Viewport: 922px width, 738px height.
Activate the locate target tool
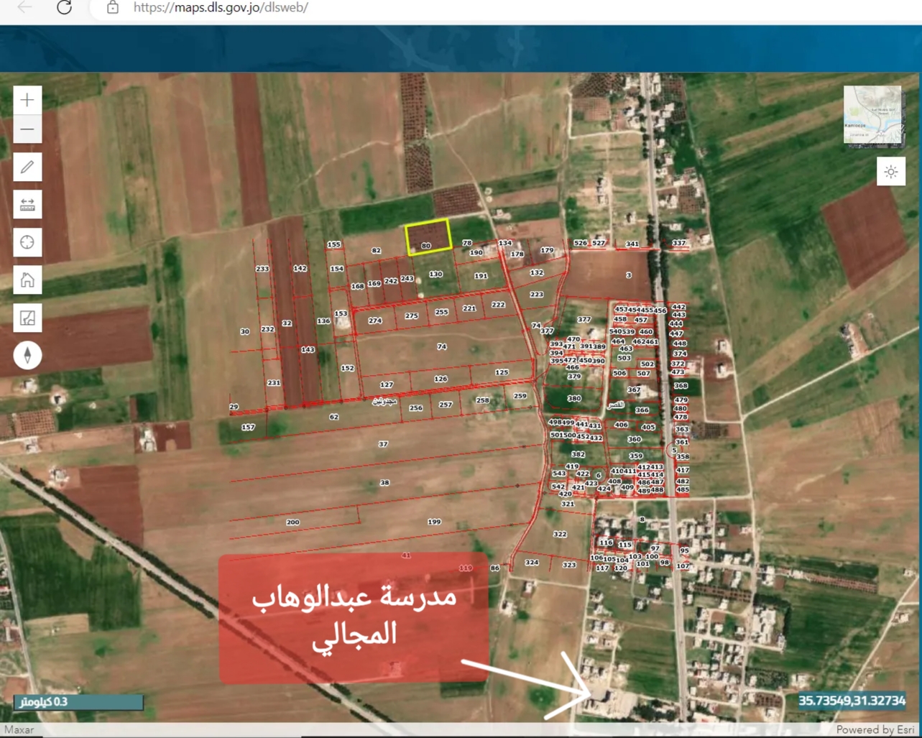coord(27,243)
